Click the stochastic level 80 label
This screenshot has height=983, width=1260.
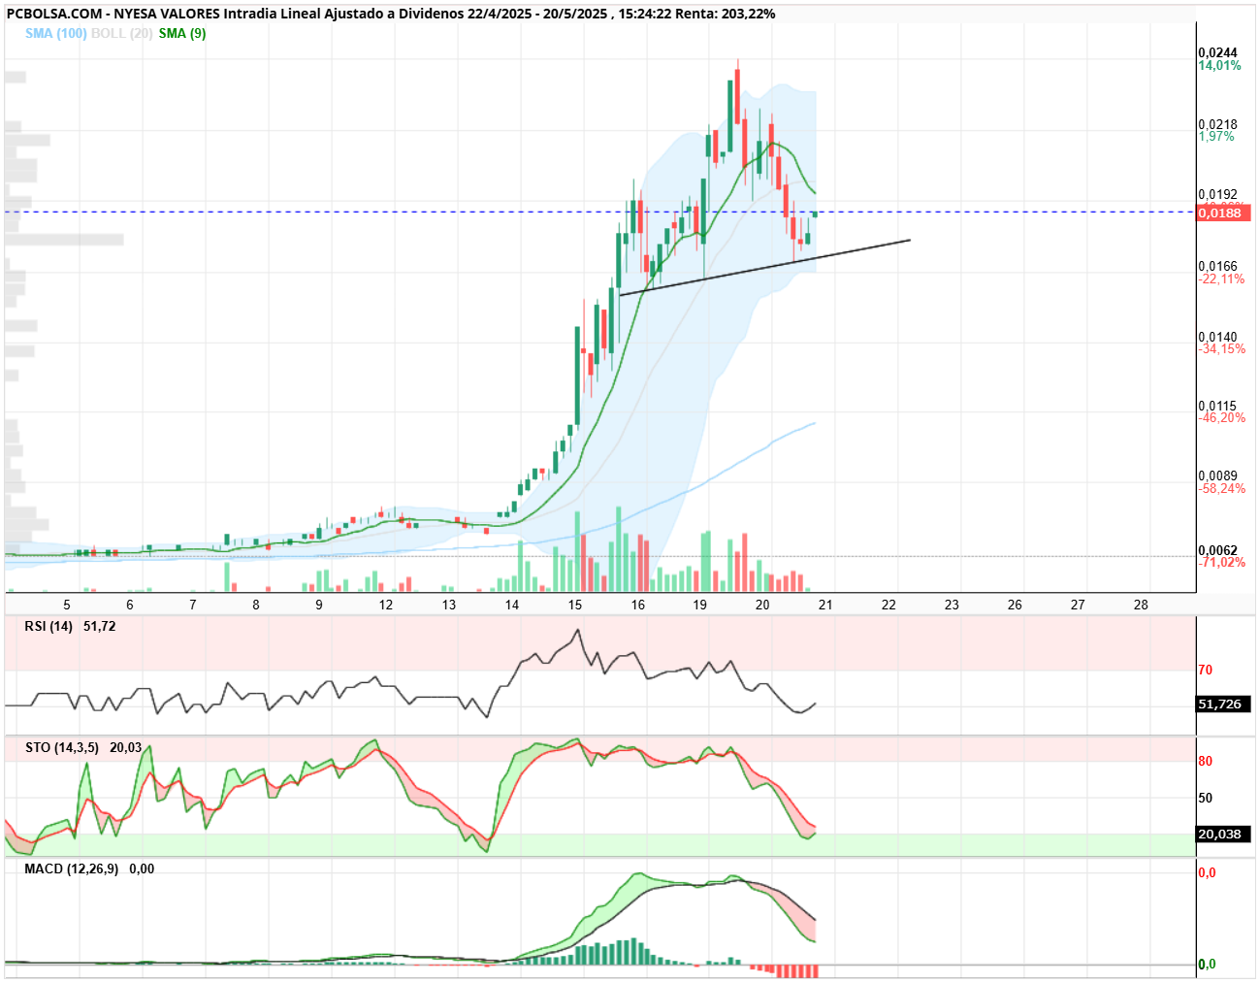1206,761
